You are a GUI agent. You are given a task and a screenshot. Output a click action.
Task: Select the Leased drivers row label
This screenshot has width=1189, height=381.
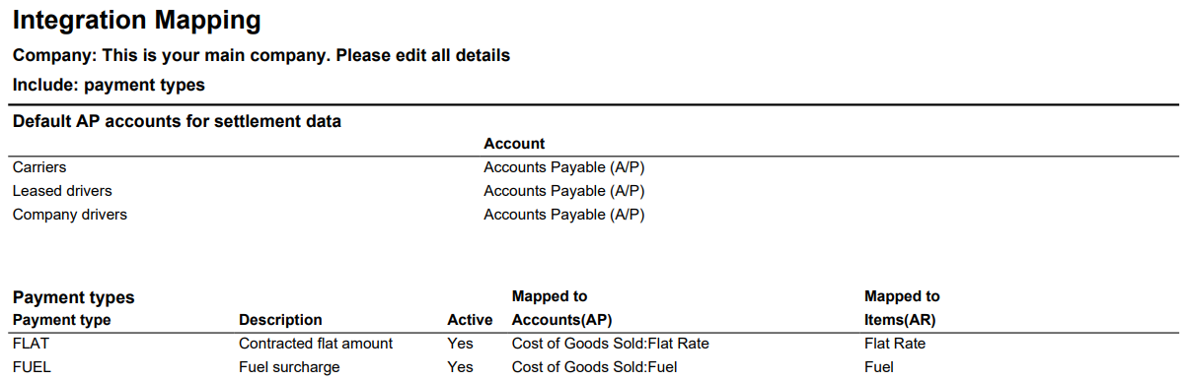pyautogui.click(x=62, y=191)
